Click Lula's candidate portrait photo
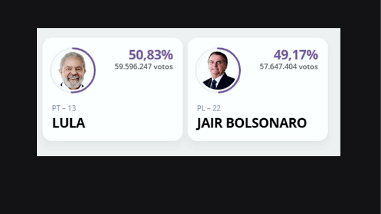 click(72, 71)
